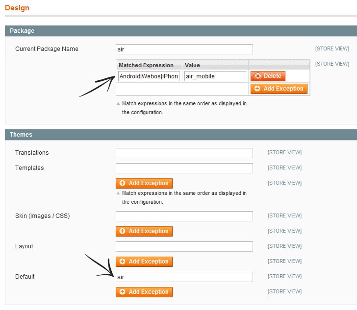Click the match expressions note under Templates

coord(184,197)
